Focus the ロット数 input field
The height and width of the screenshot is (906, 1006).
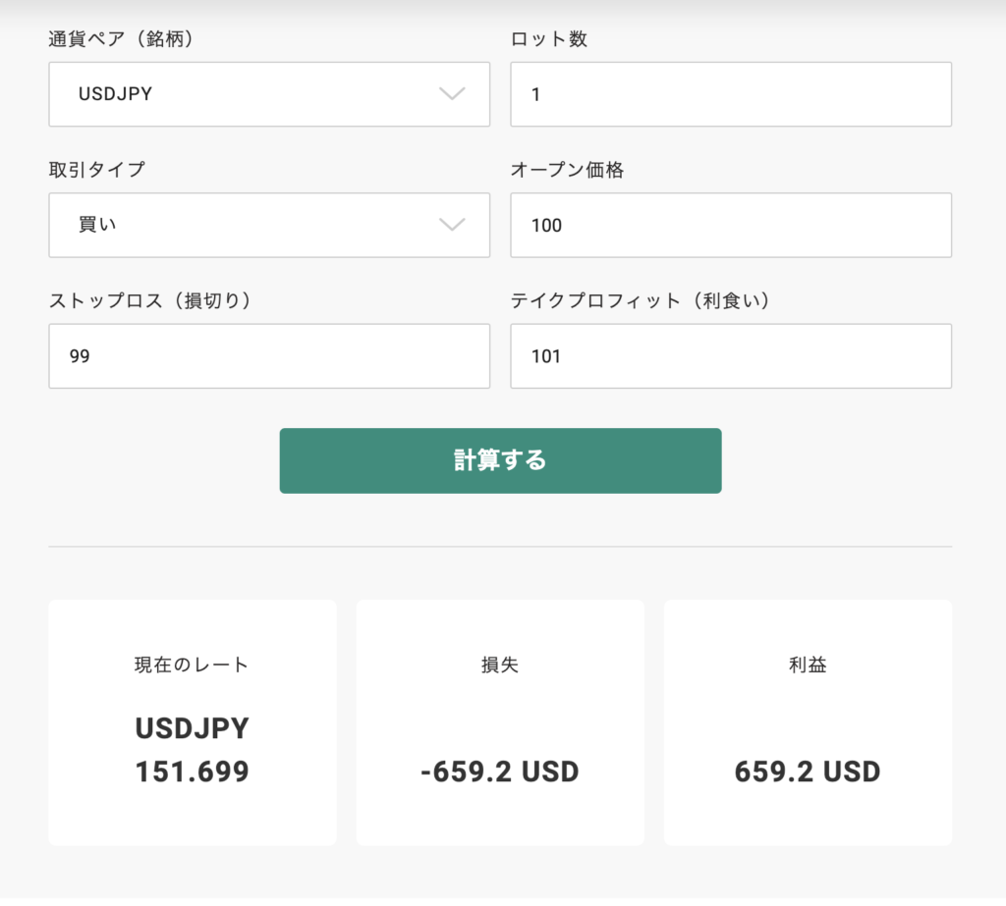730,94
